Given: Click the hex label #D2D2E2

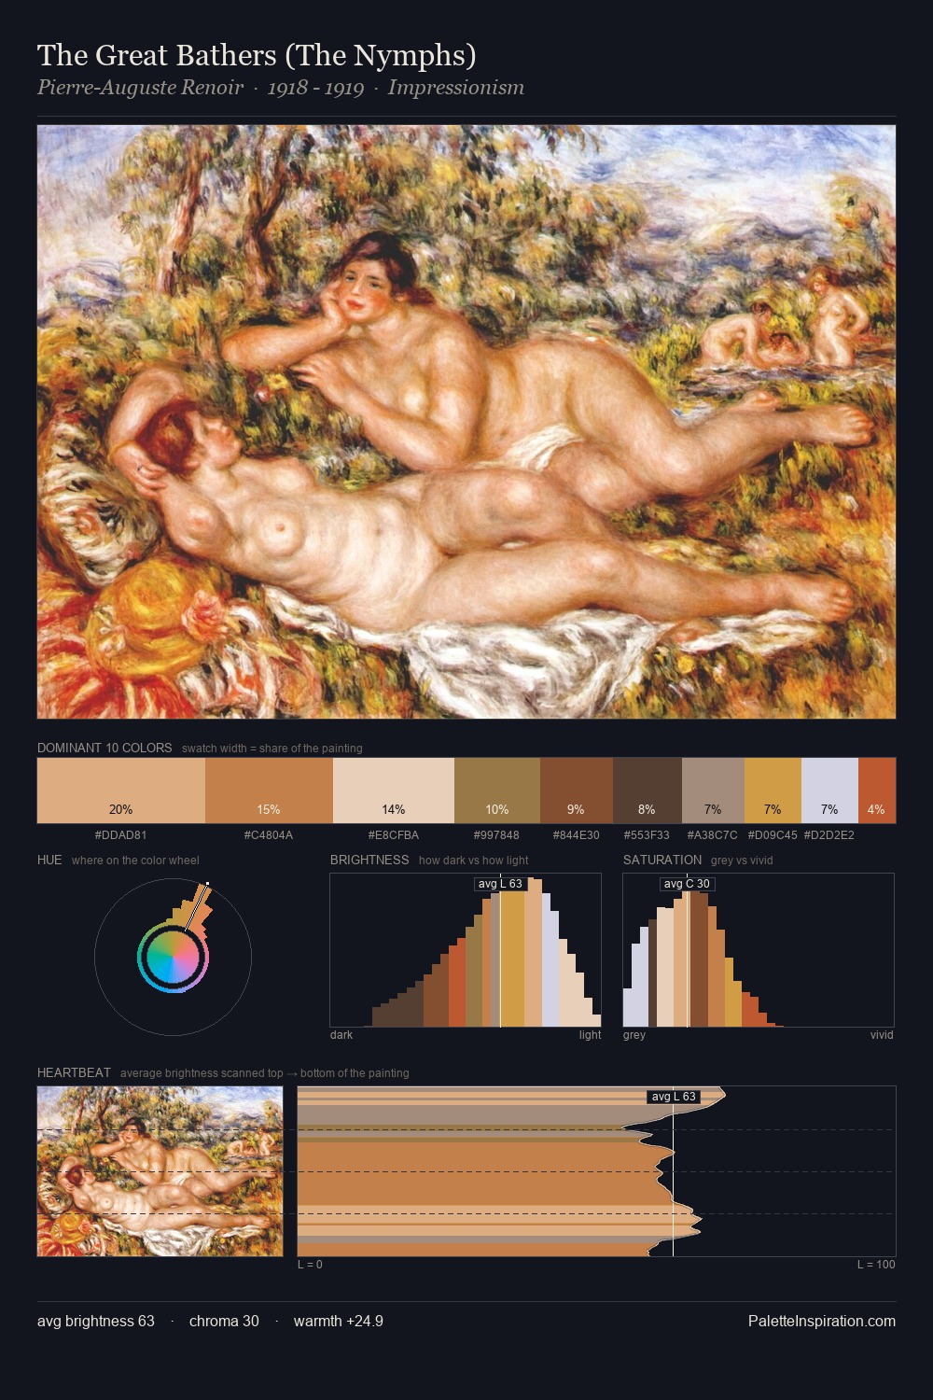Looking at the screenshot, I should (x=829, y=835).
